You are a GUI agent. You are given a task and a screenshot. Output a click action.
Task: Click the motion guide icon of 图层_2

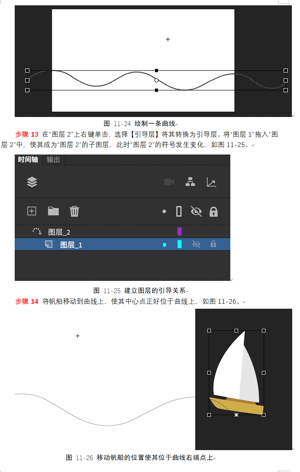click(x=37, y=231)
